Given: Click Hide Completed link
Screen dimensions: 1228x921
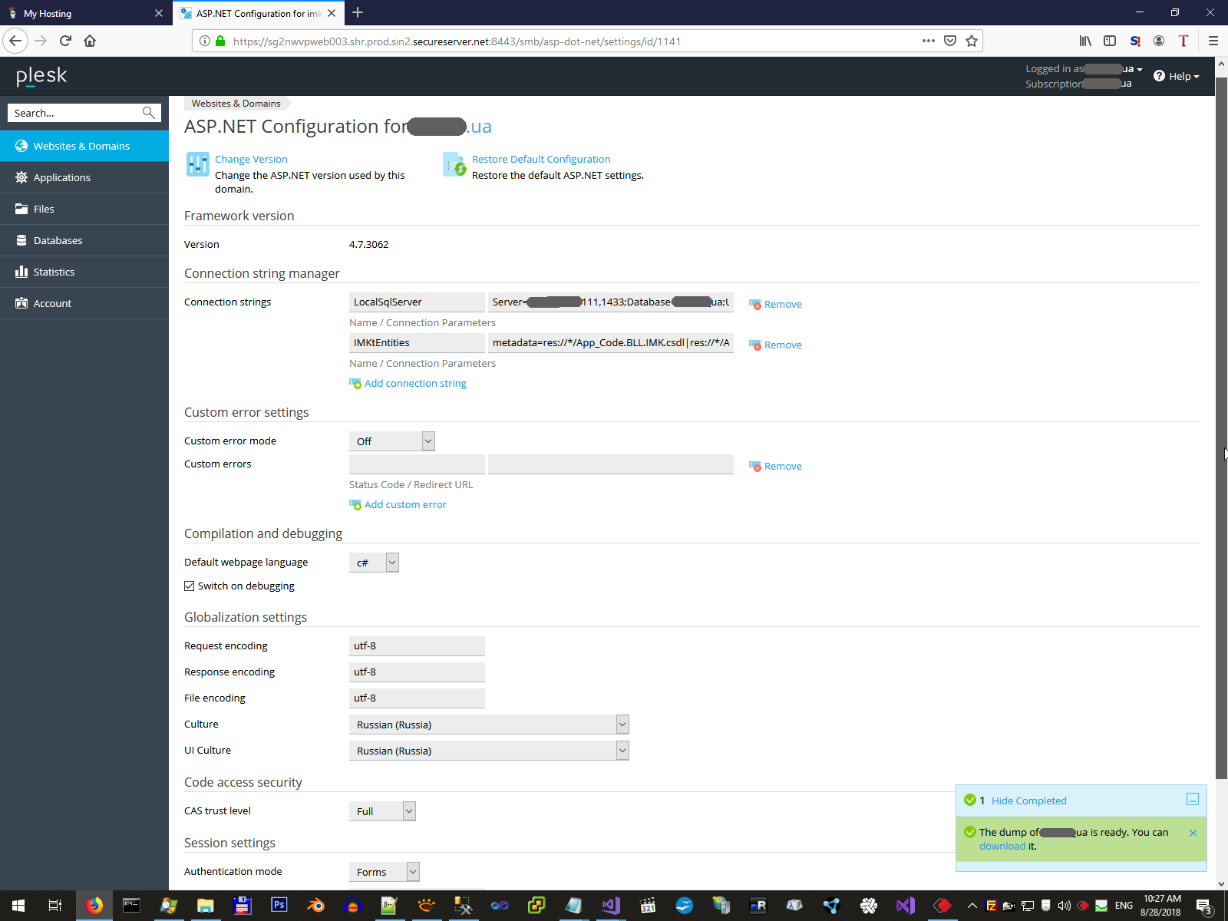Looking at the screenshot, I should point(1029,801).
